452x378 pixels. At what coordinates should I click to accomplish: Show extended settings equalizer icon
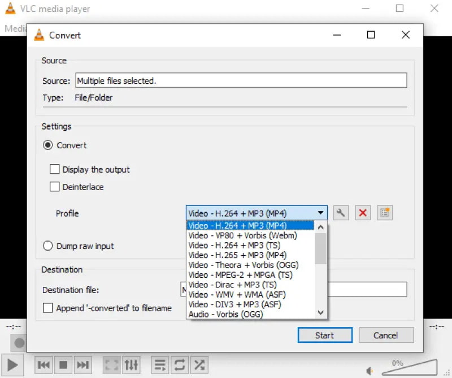click(131, 366)
